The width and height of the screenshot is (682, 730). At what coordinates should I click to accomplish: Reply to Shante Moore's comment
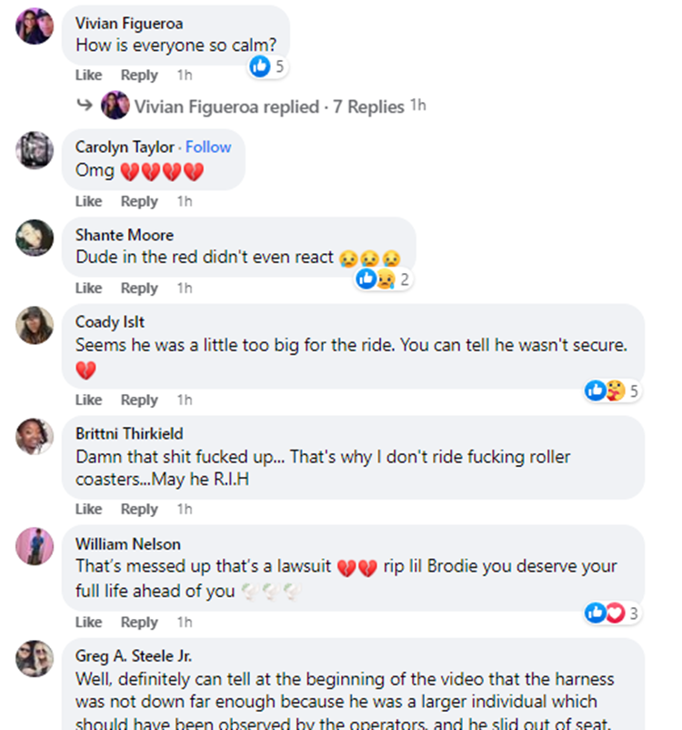139,288
